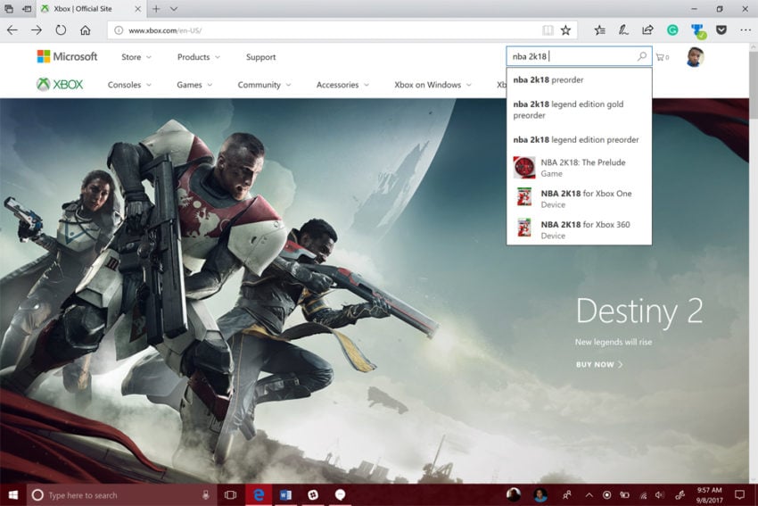Open the Action Center notifications icon
The width and height of the screenshot is (758, 506).
click(739, 495)
